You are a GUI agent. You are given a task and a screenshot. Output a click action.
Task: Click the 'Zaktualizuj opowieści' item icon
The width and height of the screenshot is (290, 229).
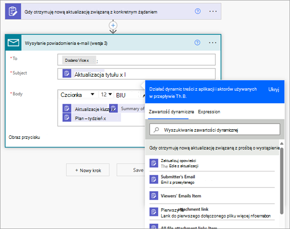click(x=154, y=163)
